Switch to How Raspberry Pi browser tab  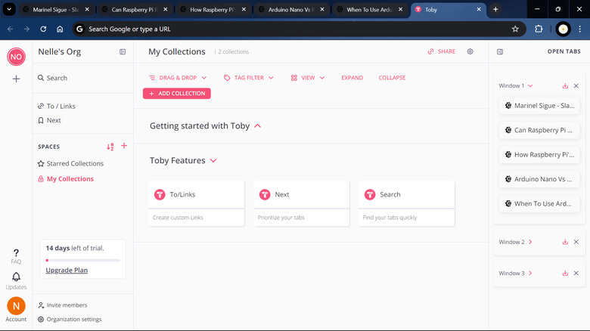pyautogui.click(x=213, y=10)
